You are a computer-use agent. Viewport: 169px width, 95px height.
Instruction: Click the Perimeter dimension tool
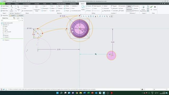pos(135,6)
